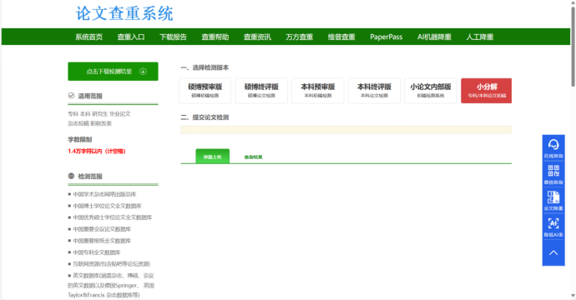Image resolution: width=576 pixels, height=300 pixels.
Task: Click 英文数据库 list item
Action: pyautogui.click(x=111, y=285)
